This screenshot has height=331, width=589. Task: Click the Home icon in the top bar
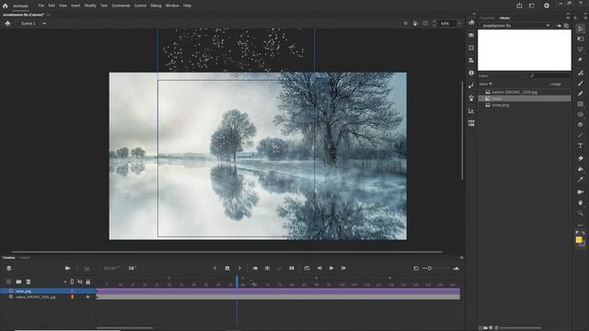pyautogui.click(x=6, y=6)
